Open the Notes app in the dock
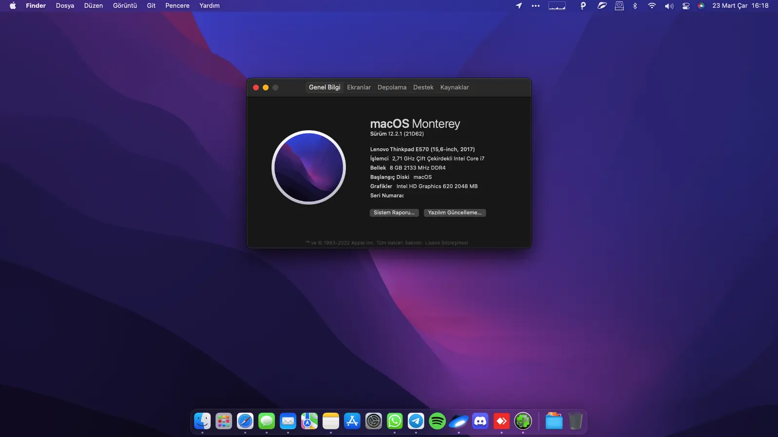The image size is (778, 437). click(x=331, y=421)
